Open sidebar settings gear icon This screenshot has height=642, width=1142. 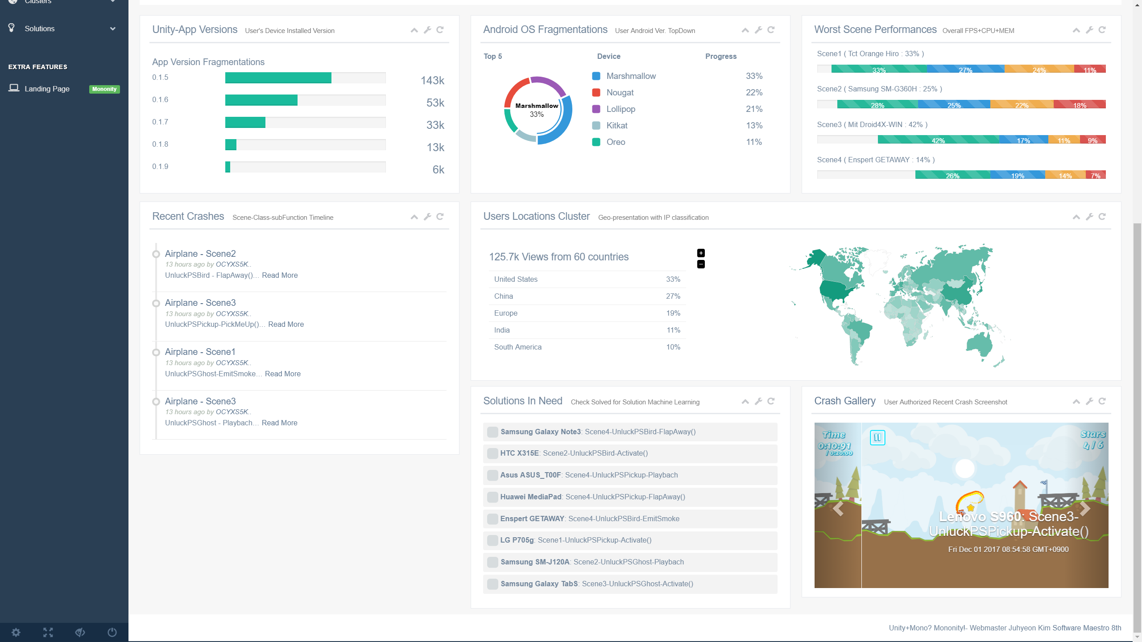16,632
